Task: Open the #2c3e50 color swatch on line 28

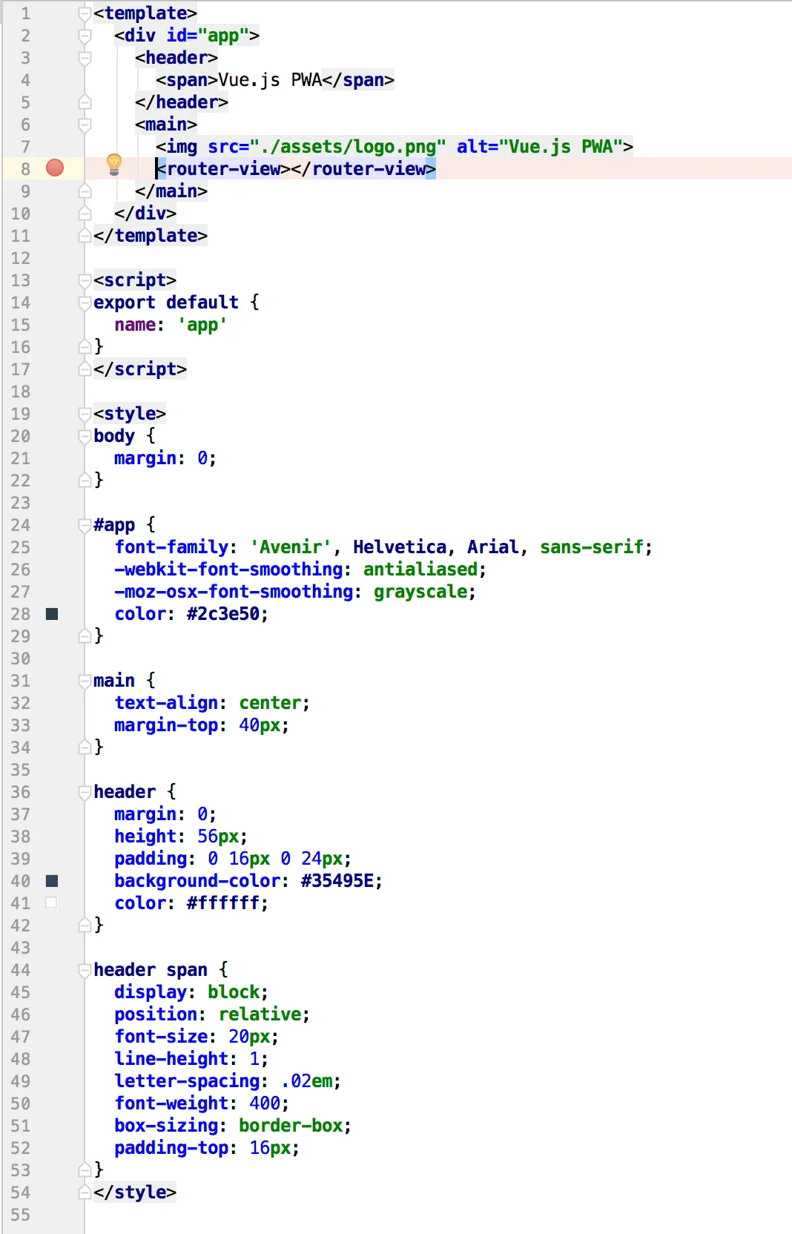Action: pos(52,614)
